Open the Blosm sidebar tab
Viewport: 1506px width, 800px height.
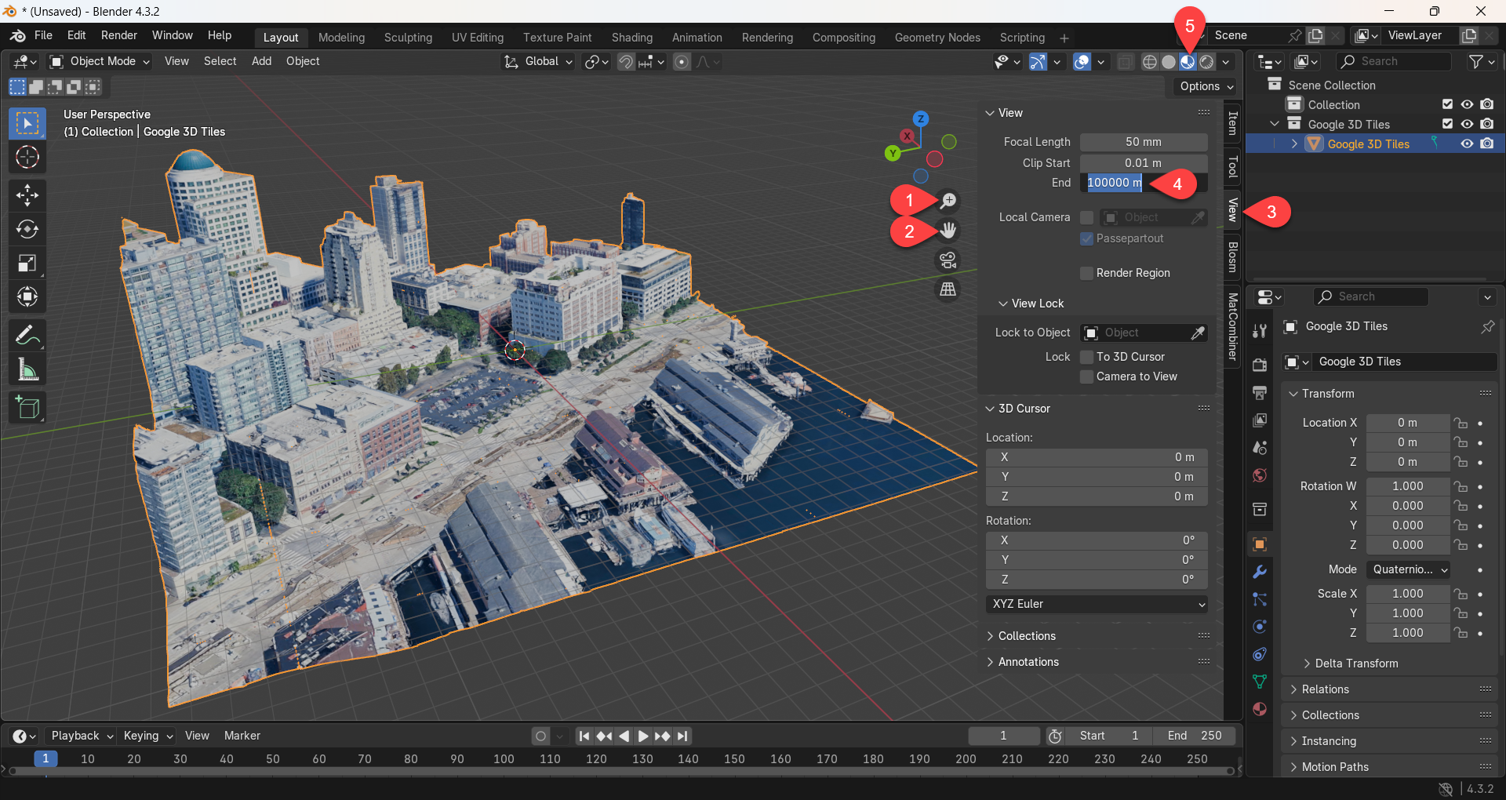[1233, 256]
